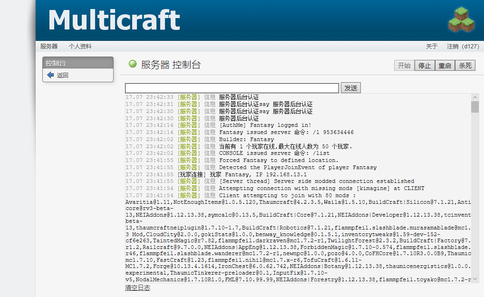Click the 控制台 sidebar panel header
484x297 pixels.
(x=78, y=63)
